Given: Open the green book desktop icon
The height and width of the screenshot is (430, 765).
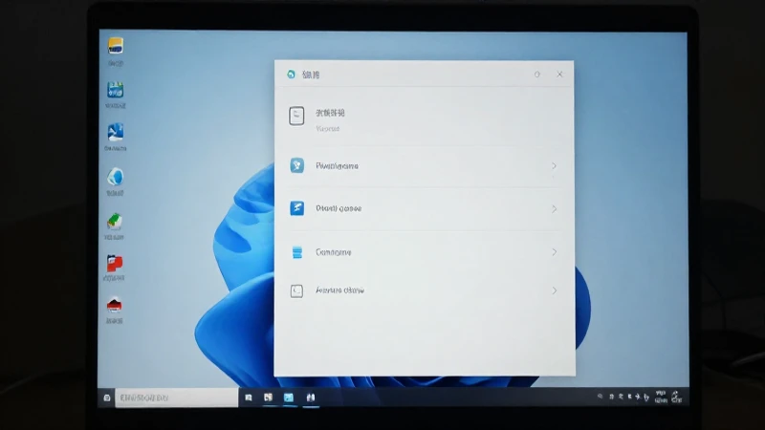Looking at the screenshot, I should [x=115, y=222].
